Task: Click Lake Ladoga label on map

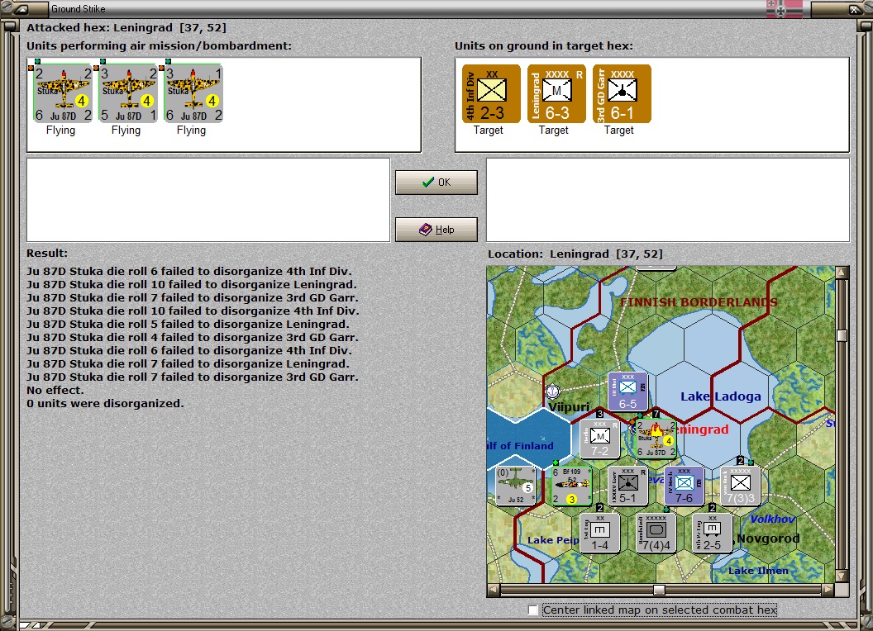Action: pyautogui.click(x=720, y=396)
